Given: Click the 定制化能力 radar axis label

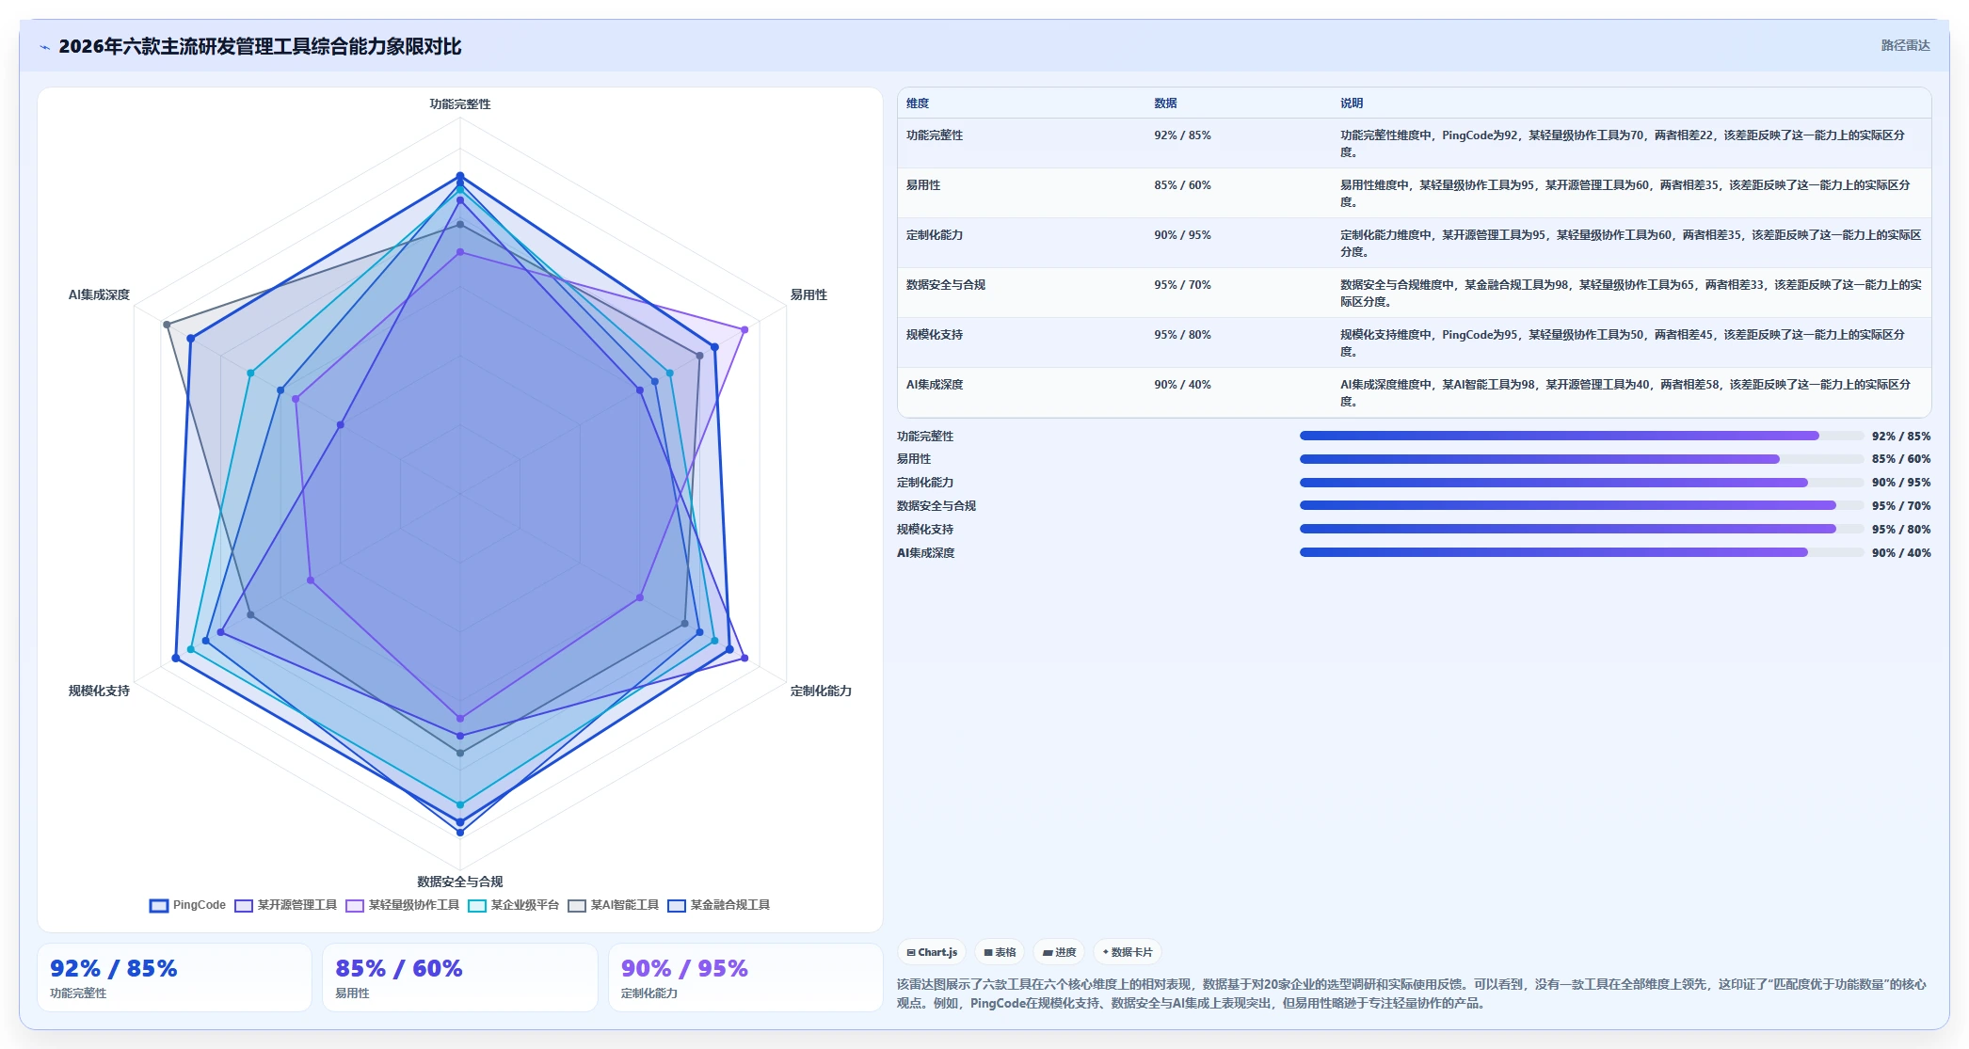Looking at the screenshot, I should click(x=821, y=691).
